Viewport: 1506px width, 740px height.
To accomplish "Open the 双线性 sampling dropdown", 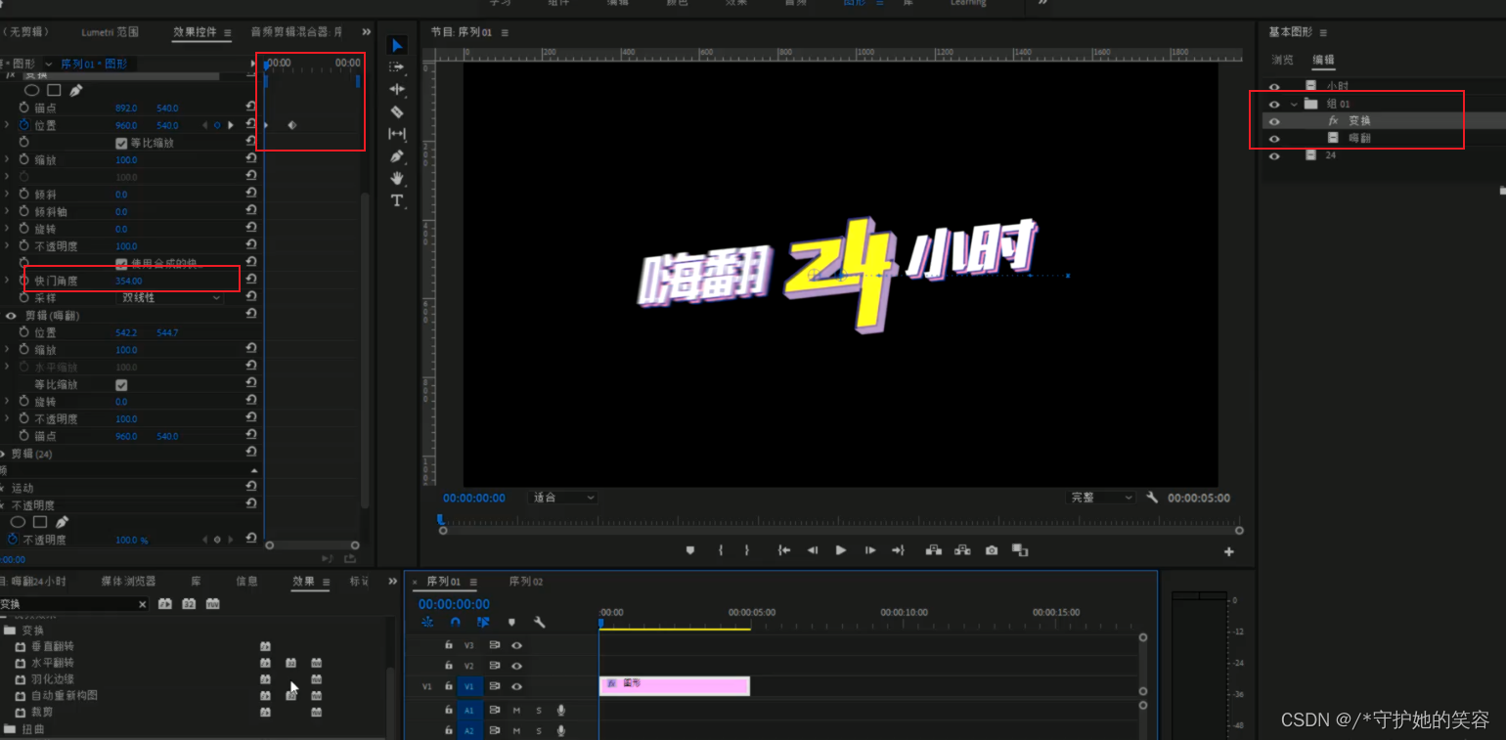I will [169, 298].
